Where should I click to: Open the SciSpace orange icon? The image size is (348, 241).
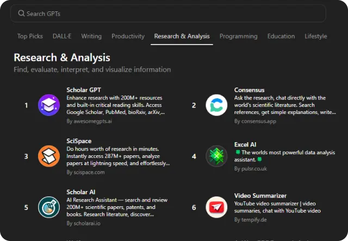(x=49, y=156)
